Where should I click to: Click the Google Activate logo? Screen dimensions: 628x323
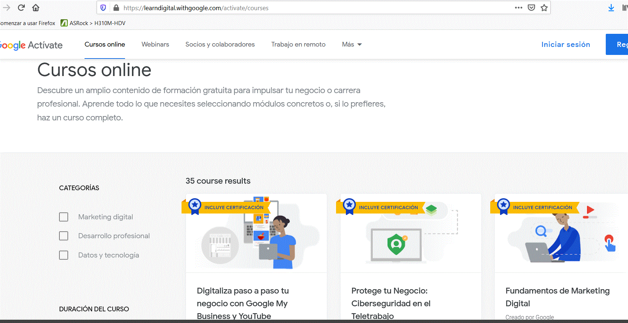point(31,45)
